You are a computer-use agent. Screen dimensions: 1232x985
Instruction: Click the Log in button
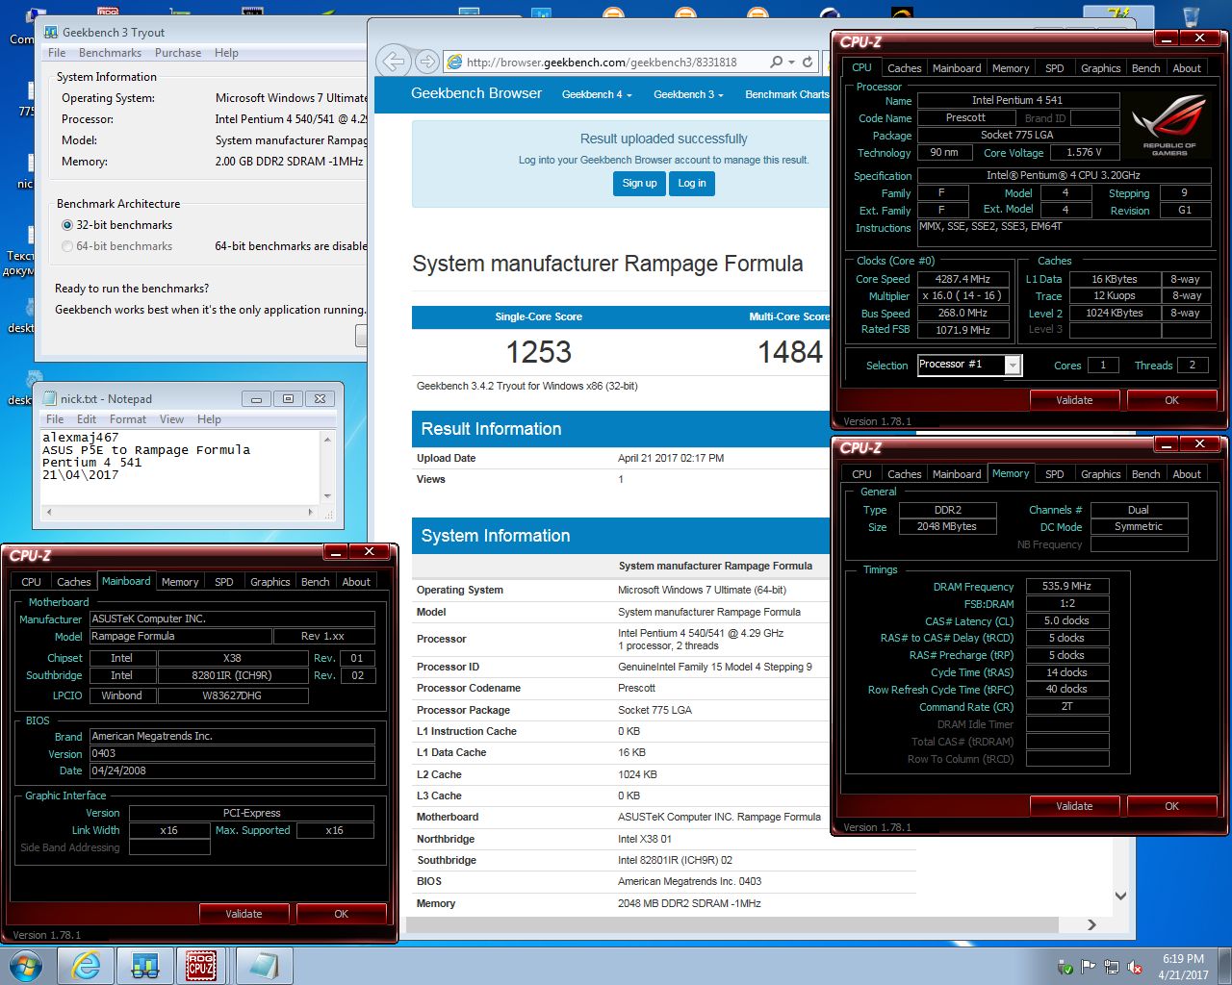(x=692, y=183)
